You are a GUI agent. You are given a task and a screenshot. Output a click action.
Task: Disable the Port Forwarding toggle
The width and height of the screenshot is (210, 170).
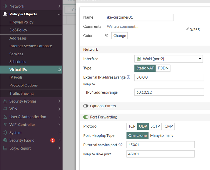tap(86, 117)
